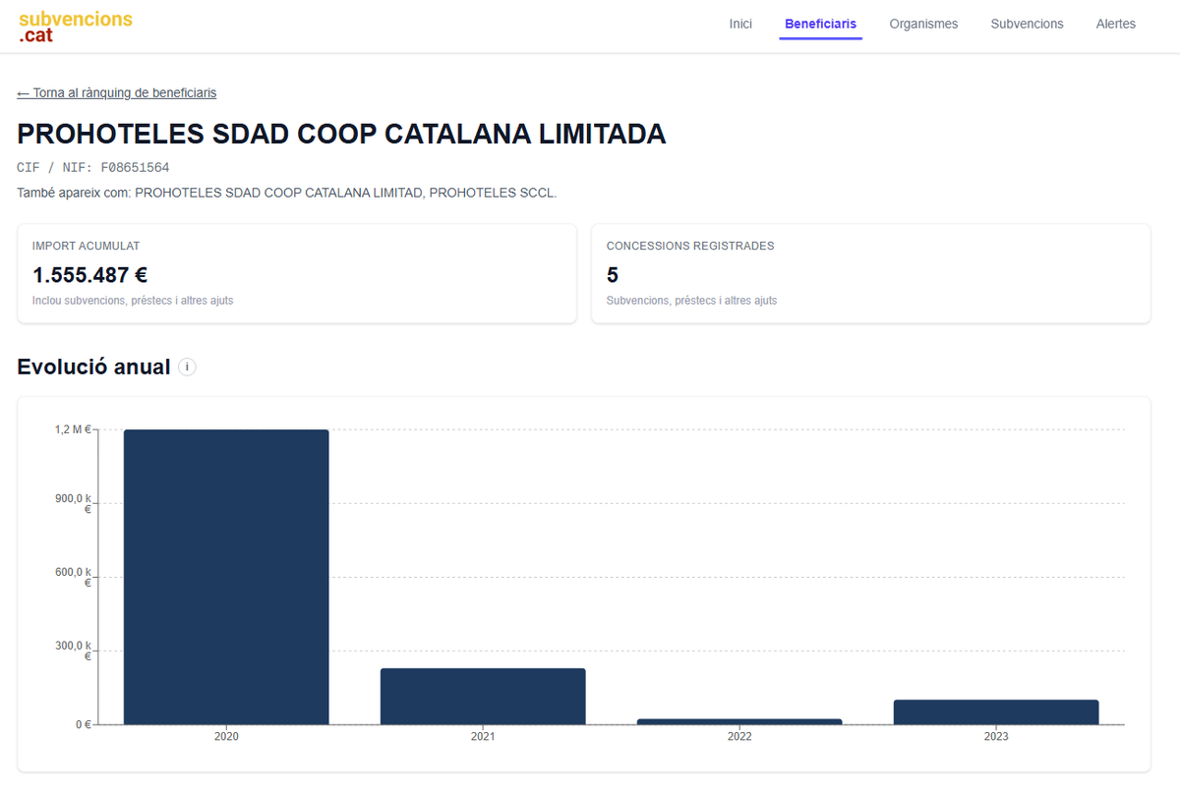Click the PROHOTELES SDAD COOP CATALANA LIMITADA heading
Screen dimensions: 1180x792
point(341,134)
